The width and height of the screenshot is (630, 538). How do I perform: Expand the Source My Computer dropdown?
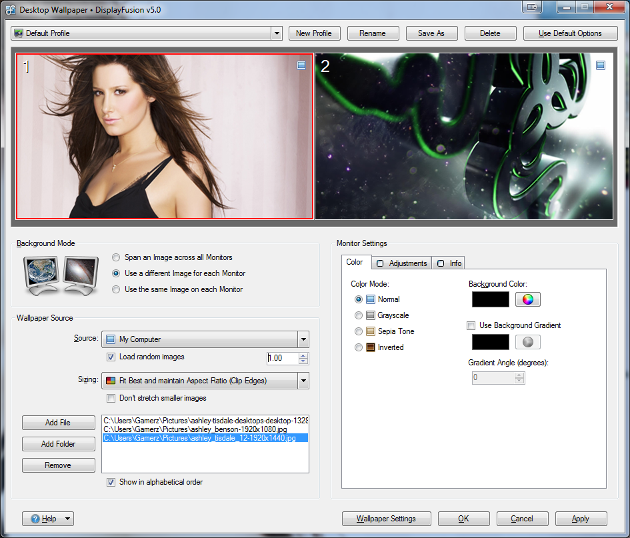coord(303,339)
